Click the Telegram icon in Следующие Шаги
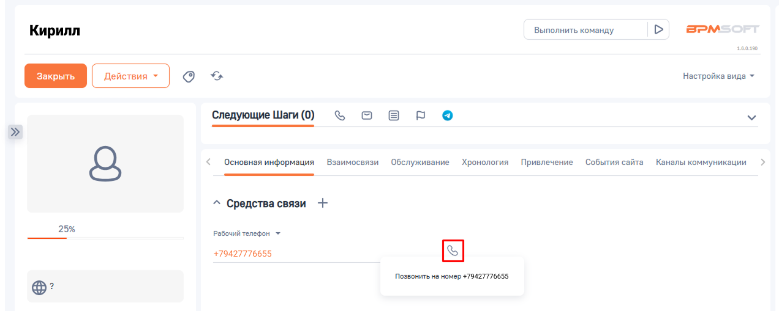 [448, 115]
